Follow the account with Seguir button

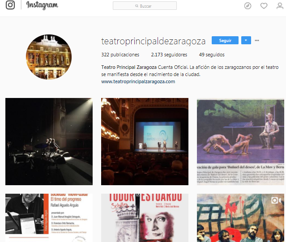click(x=225, y=40)
